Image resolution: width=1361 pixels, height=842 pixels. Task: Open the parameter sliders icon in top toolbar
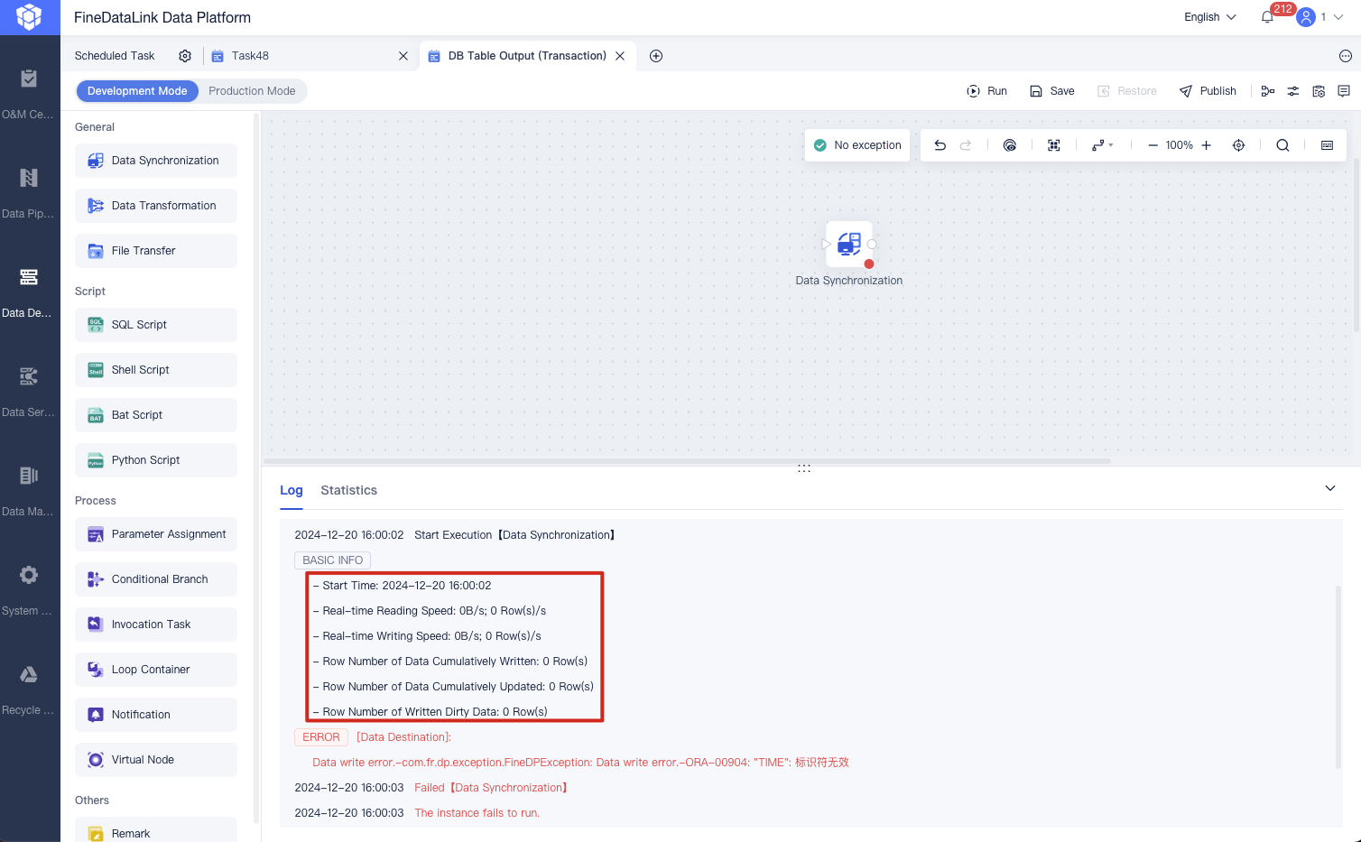click(x=1293, y=91)
